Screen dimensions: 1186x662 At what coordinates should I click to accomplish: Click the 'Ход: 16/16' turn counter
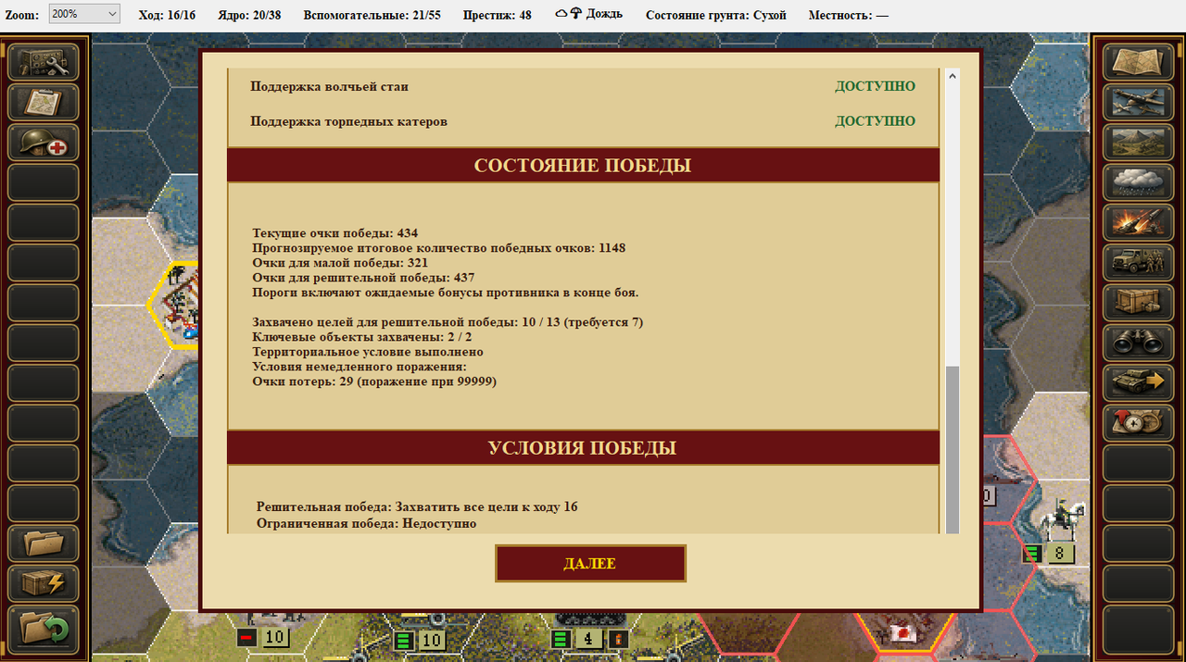167,15
